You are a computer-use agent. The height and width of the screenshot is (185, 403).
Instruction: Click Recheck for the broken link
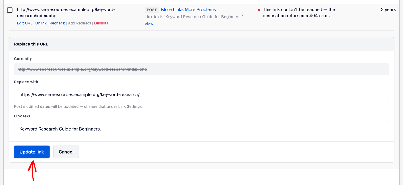pyautogui.click(x=57, y=23)
